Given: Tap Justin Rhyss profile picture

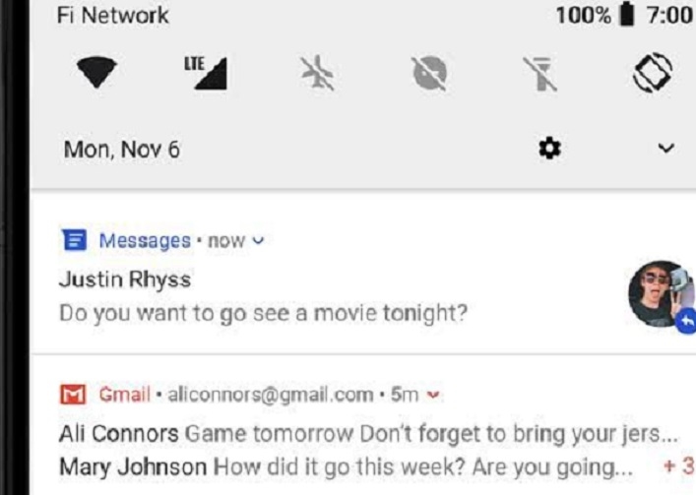Looking at the screenshot, I should (658, 292).
